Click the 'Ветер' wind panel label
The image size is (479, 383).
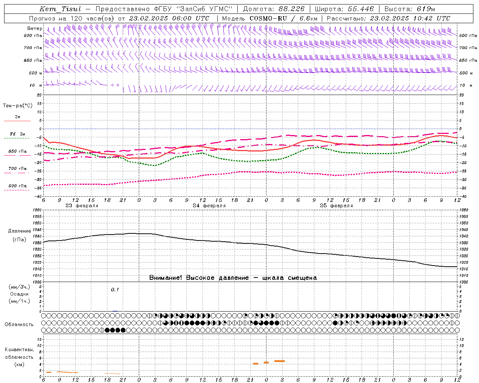point(35,28)
